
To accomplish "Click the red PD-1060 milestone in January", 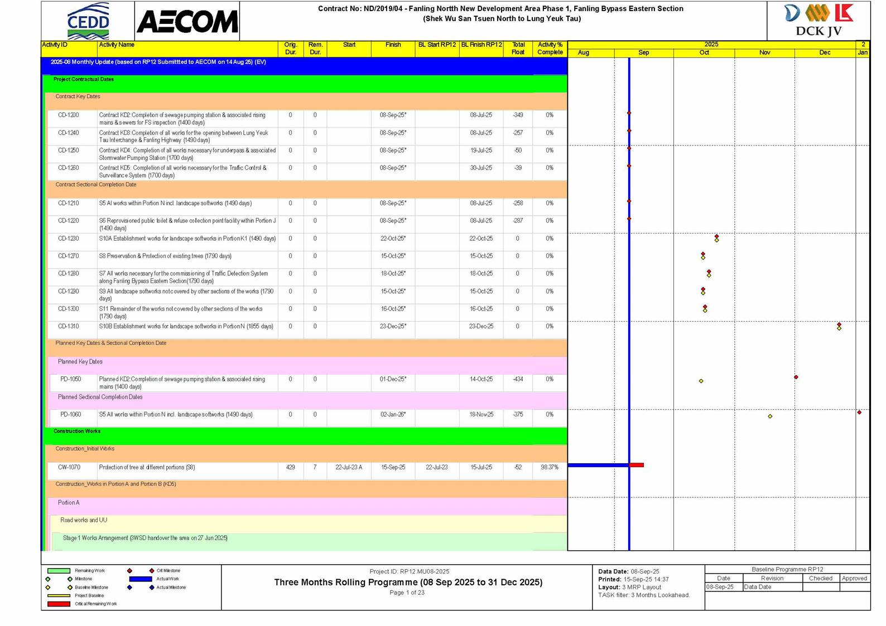I will pos(859,413).
